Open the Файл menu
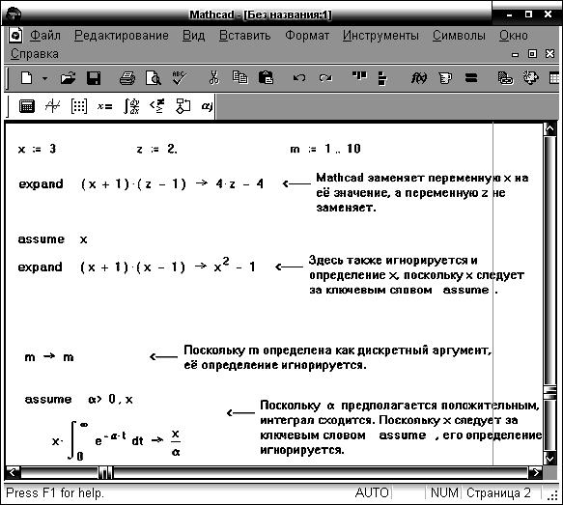563x505 pixels. tap(45, 36)
